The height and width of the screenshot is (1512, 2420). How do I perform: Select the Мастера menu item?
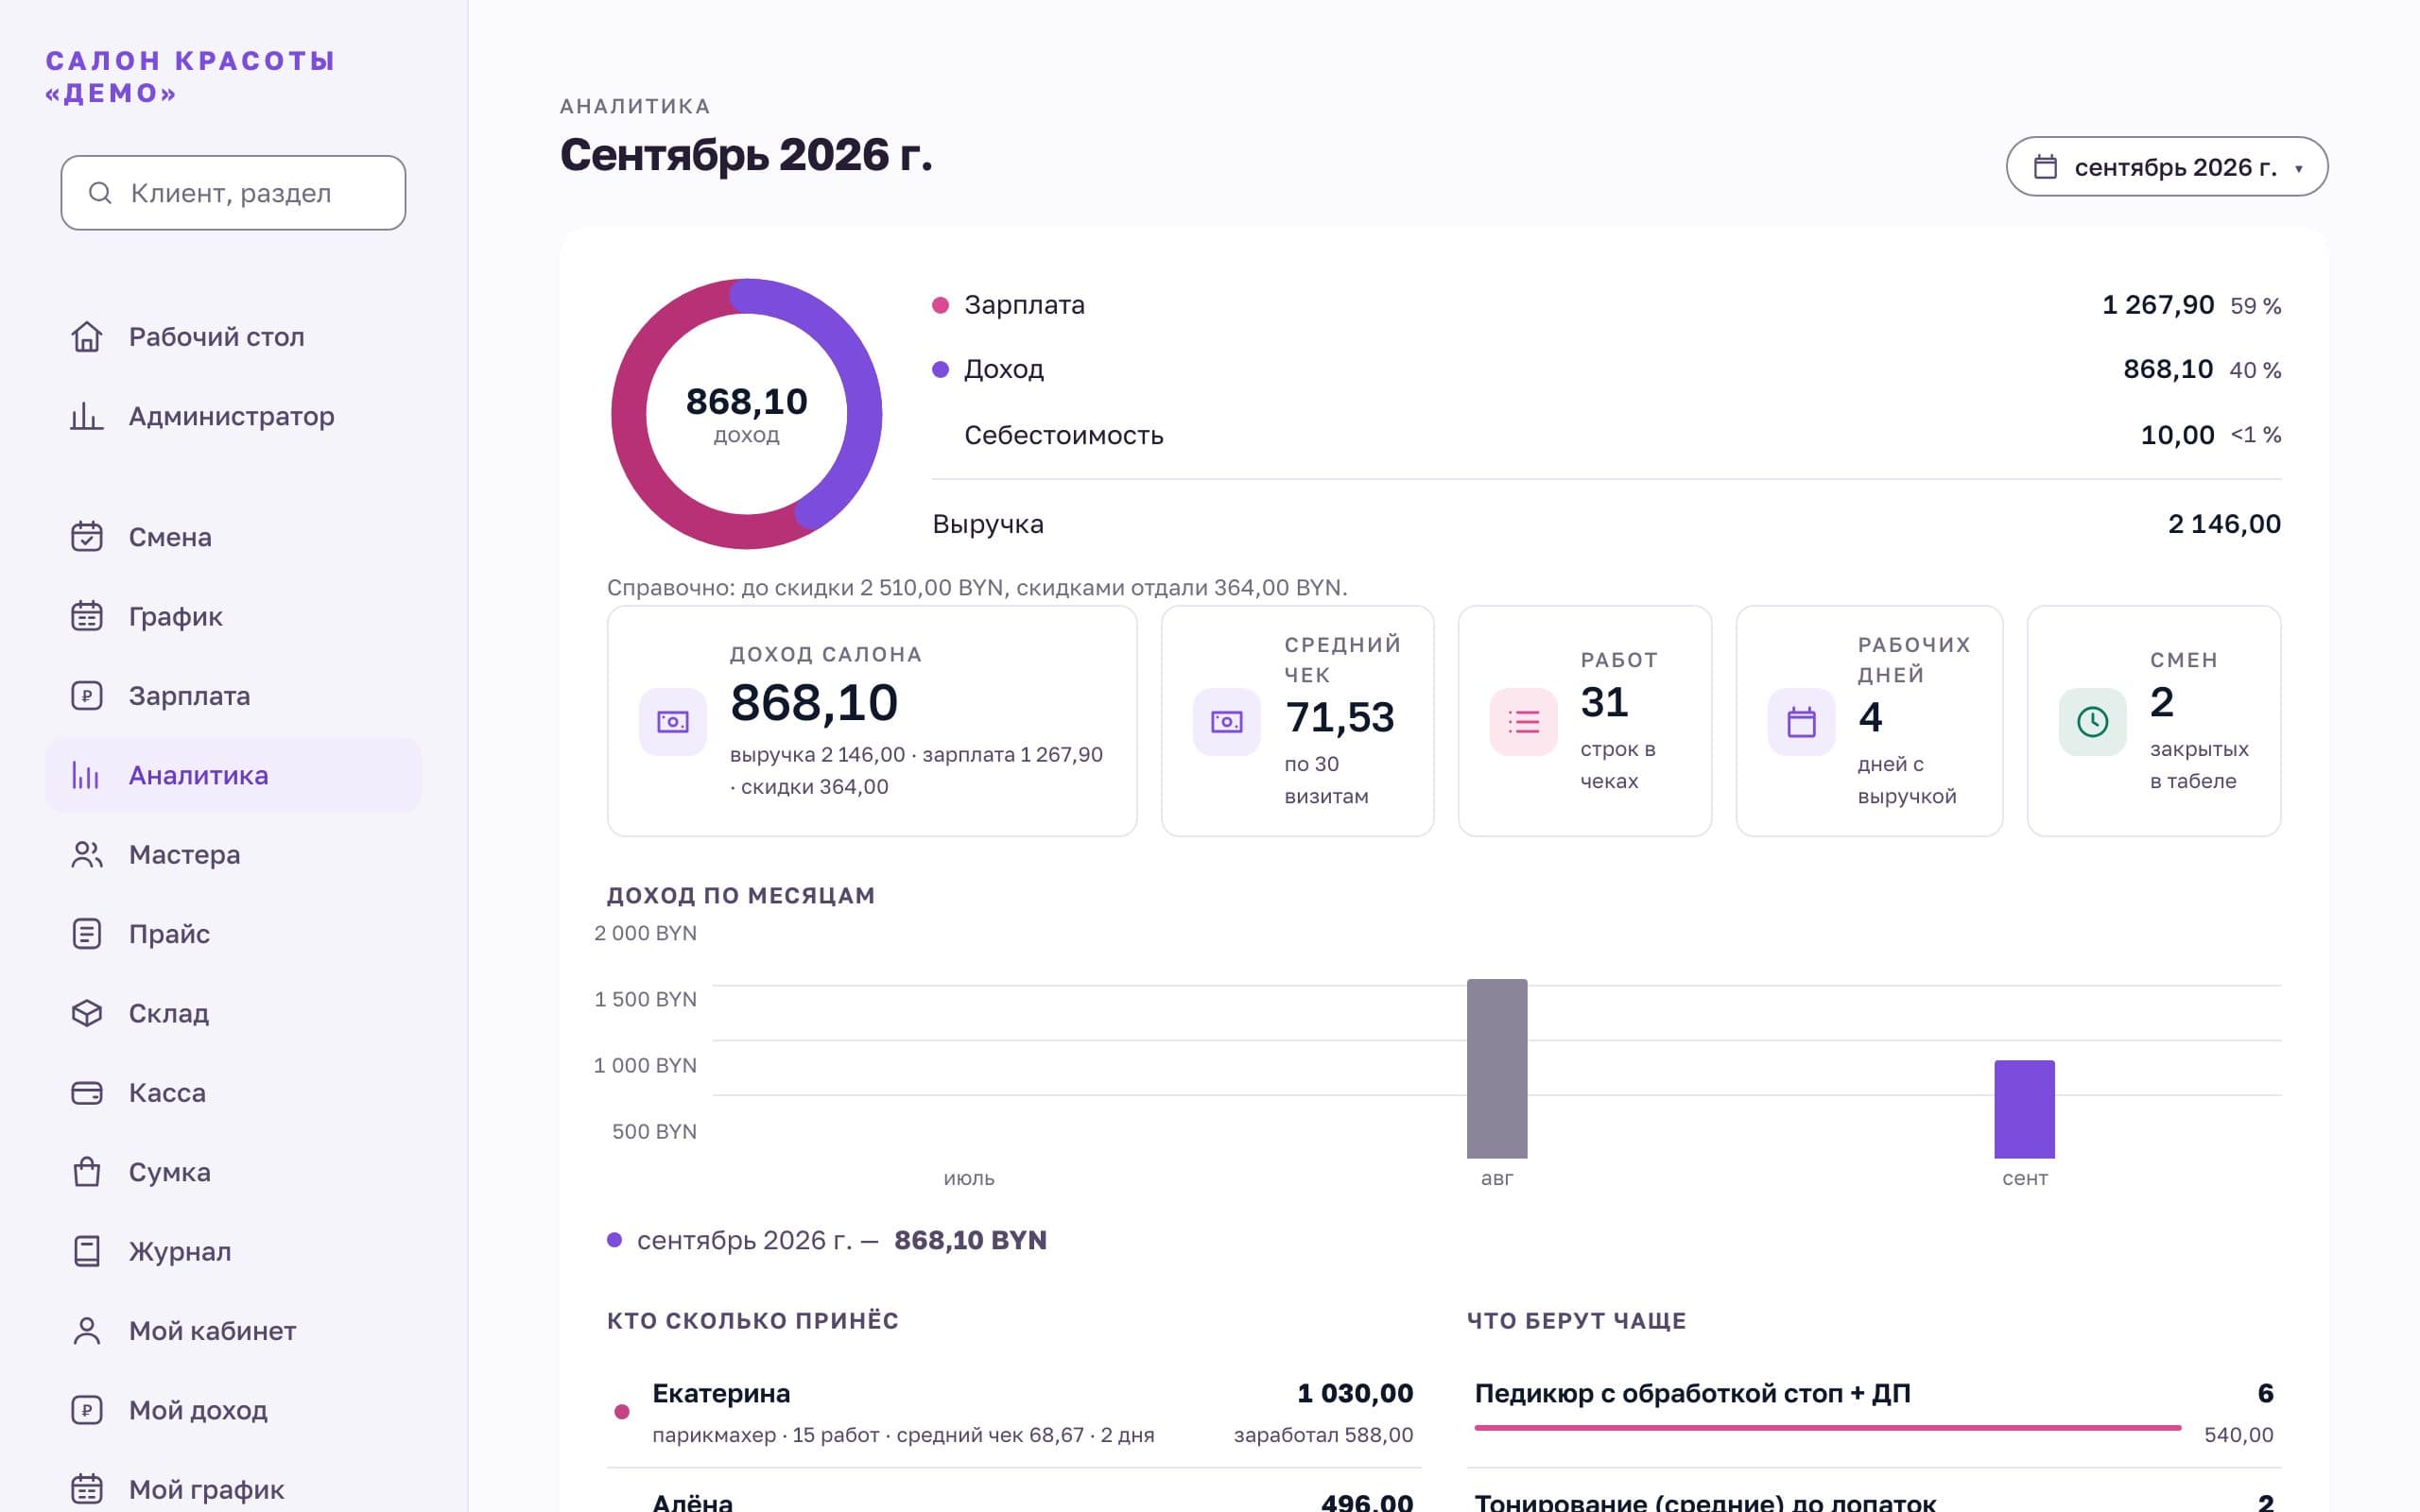tap(233, 855)
